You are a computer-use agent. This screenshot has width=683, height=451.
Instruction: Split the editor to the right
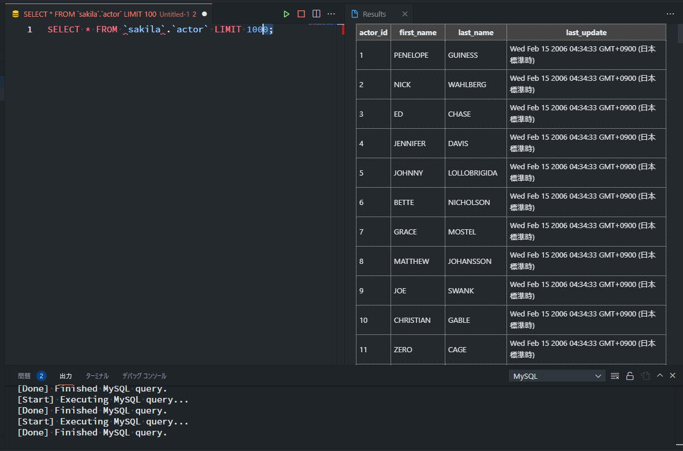click(x=316, y=14)
